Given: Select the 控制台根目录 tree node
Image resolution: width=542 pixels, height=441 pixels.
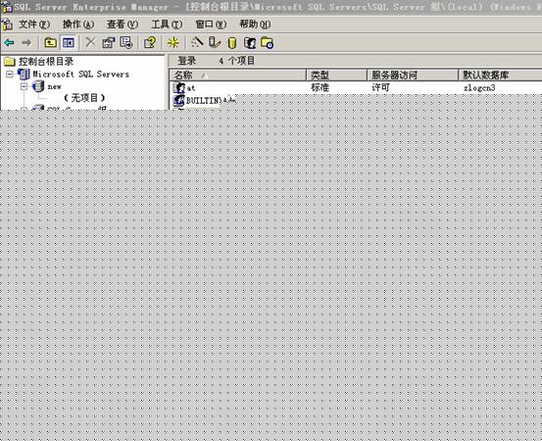Looking at the screenshot, I should [x=46, y=62].
